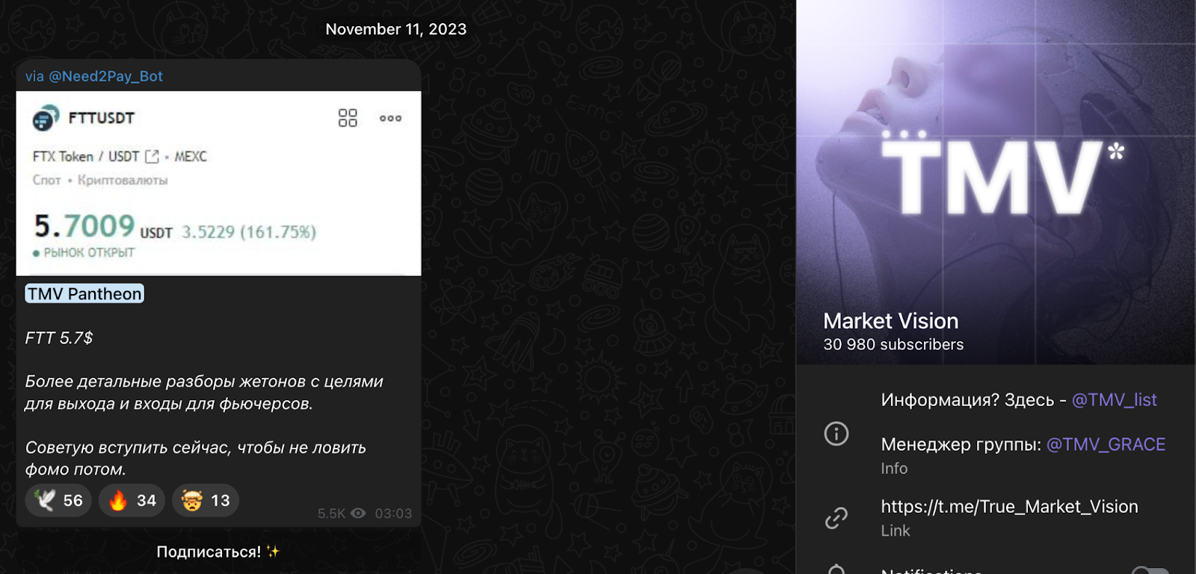Click the November 11, 2023 date label

pos(396,29)
